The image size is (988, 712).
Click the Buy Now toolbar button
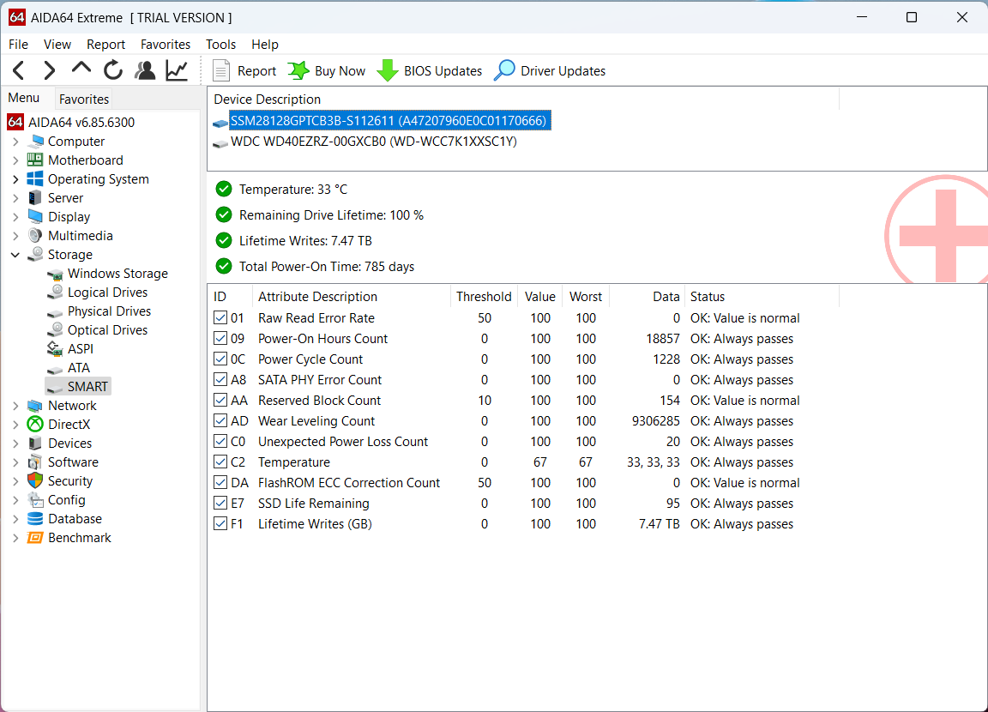coord(326,70)
